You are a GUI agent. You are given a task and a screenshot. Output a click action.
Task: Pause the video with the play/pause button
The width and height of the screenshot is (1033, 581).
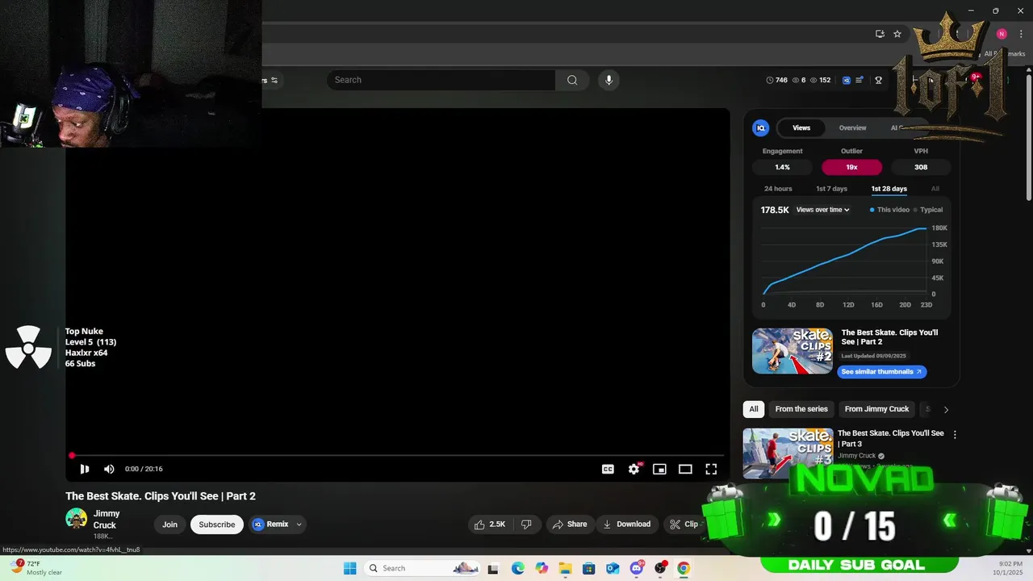[x=84, y=469]
